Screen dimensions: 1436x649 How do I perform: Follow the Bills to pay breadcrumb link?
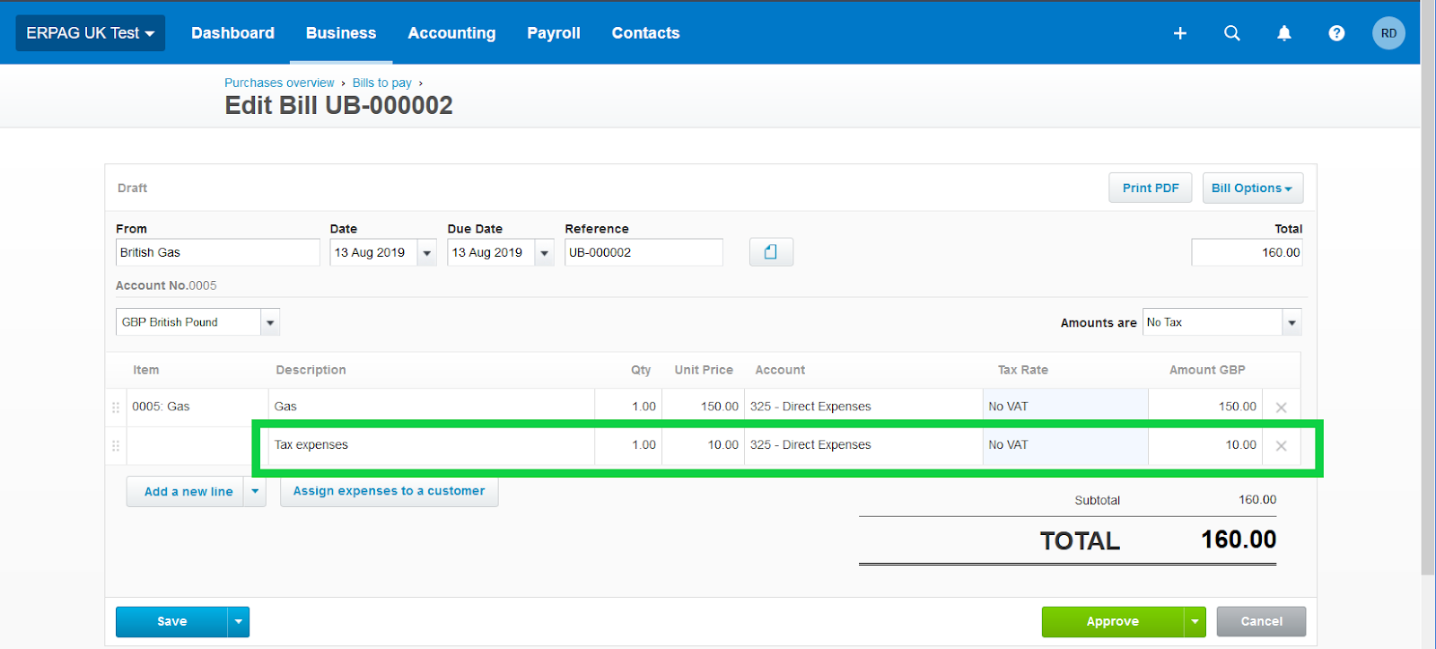pos(382,83)
